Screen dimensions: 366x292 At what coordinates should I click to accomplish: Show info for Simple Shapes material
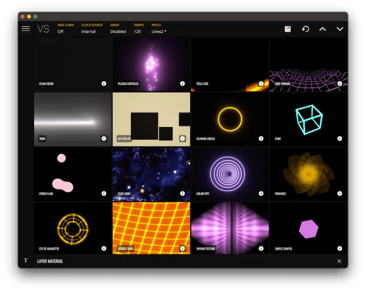(x=340, y=249)
